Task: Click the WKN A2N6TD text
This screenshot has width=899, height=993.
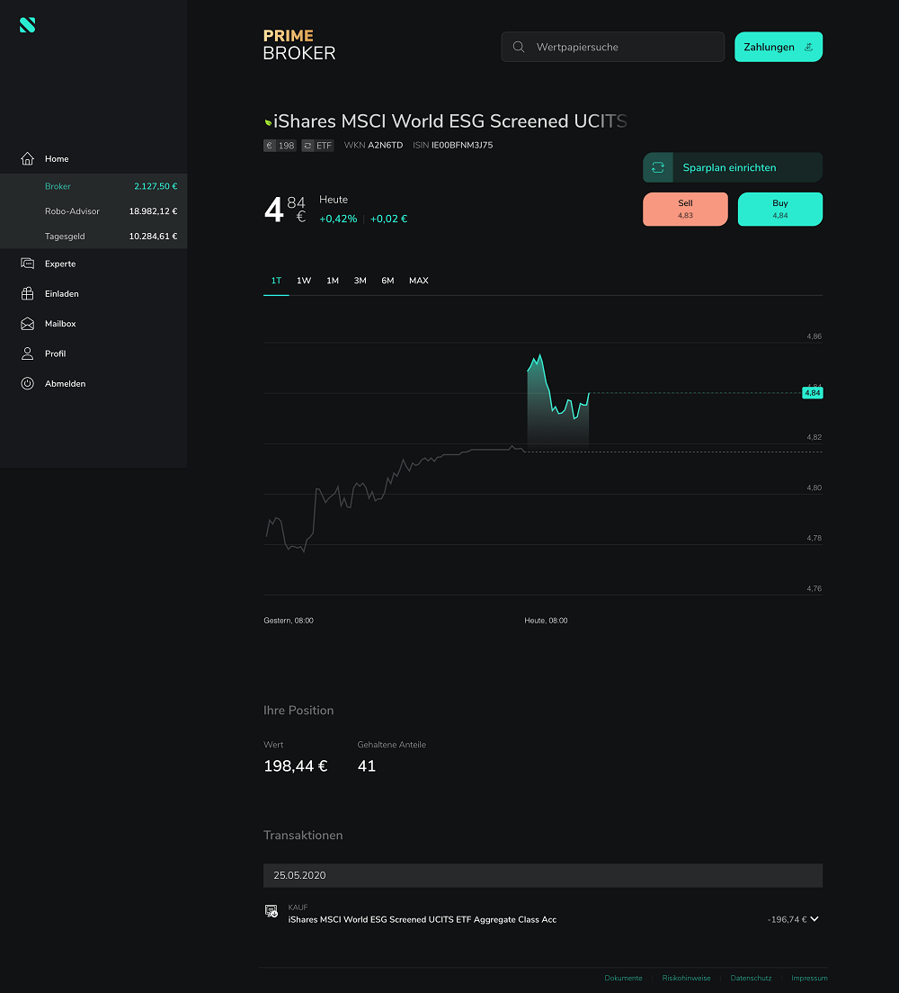Action: tap(373, 145)
